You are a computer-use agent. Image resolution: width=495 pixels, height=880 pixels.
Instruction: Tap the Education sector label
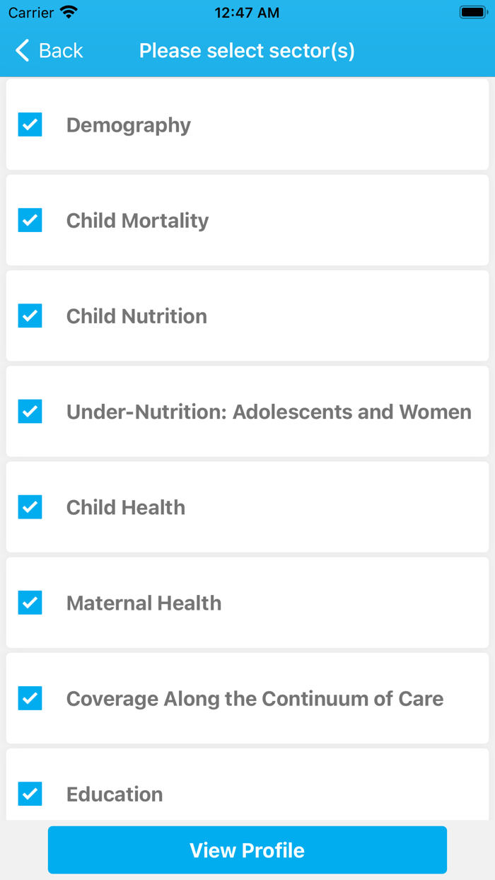(115, 794)
